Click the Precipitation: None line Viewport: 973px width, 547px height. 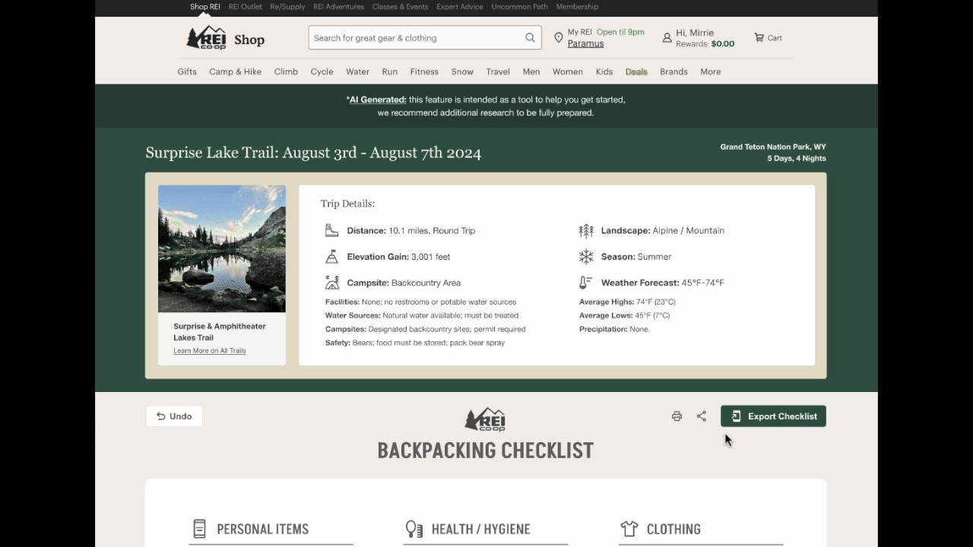pyautogui.click(x=613, y=329)
